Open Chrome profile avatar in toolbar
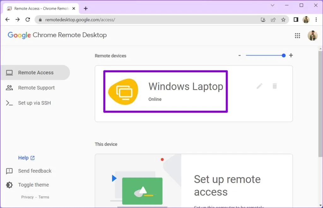The height and width of the screenshot is (208, 323). tap(306, 20)
